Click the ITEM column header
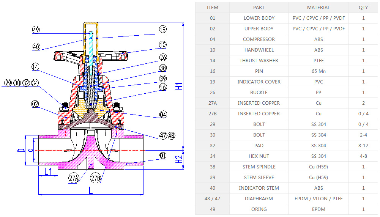Screen dimensions: 380x217 (x=212, y=7)
